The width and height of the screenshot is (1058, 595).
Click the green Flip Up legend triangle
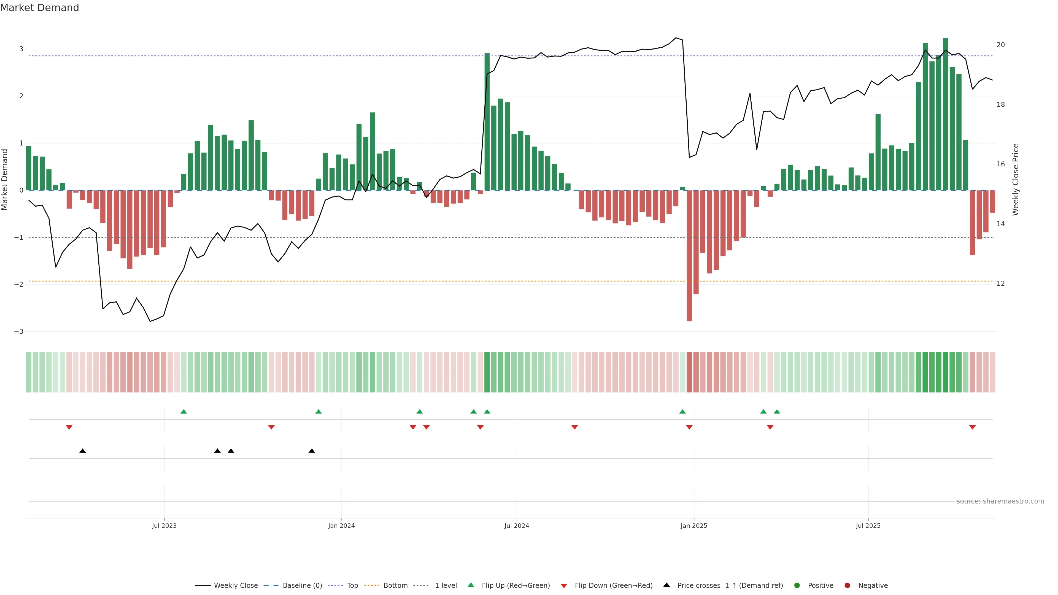(471, 585)
